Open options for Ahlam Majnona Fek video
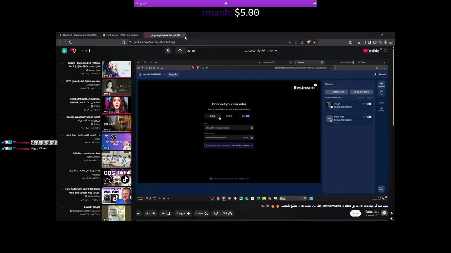The image size is (451, 253). pos(62,63)
